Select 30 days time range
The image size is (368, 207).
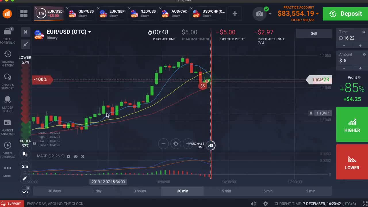point(54,191)
